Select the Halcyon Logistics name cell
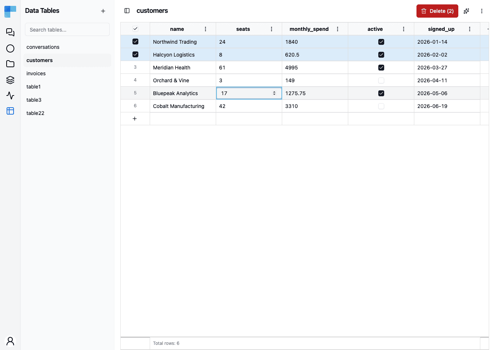This screenshot has width=495, height=350. pos(183,55)
